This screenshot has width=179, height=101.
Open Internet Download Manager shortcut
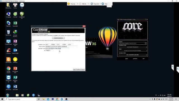tap(15, 33)
